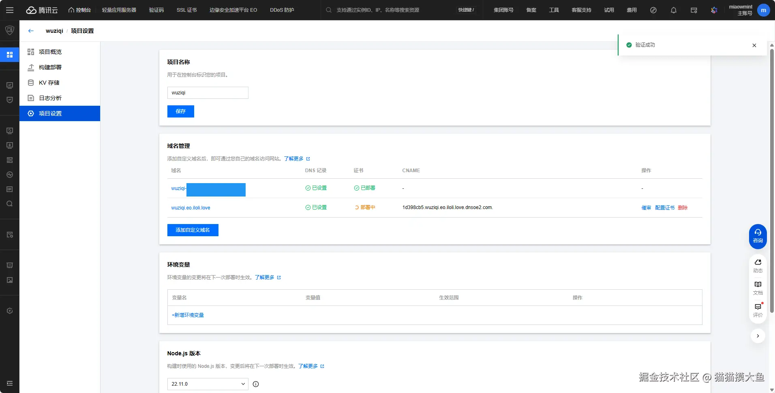
Task: Open 日志分析 in sidebar
Action: pos(60,98)
